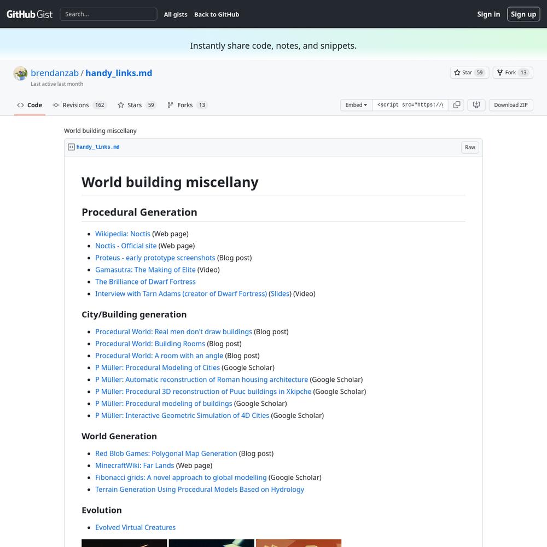Open Noctis - Official site link
547x547 pixels.
tap(126, 246)
